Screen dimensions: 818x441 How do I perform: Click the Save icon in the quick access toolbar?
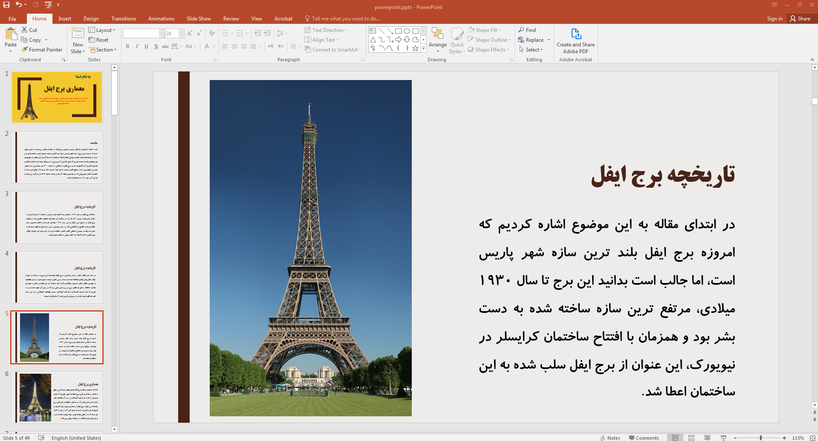point(6,5)
